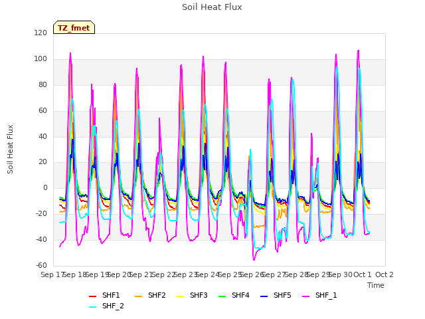The height and width of the screenshot is (319, 425).
Task: Click the blue SHF5 legend color marker
Action: 264,296
